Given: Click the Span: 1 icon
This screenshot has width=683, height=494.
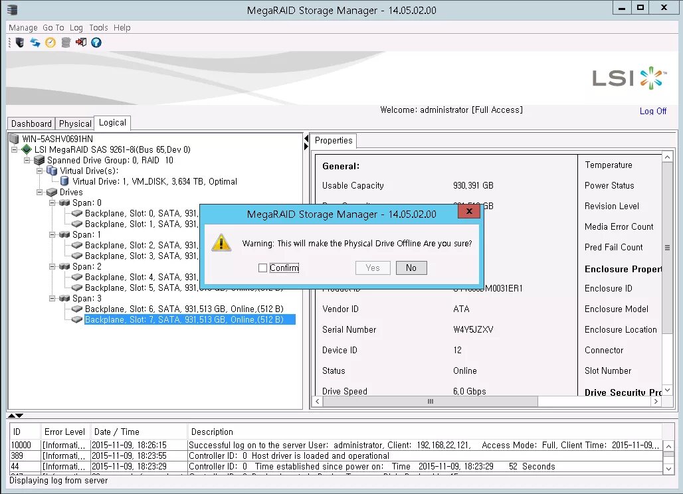Looking at the screenshot, I should (x=64, y=234).
